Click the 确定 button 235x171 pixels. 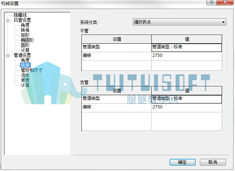[182, 162]
